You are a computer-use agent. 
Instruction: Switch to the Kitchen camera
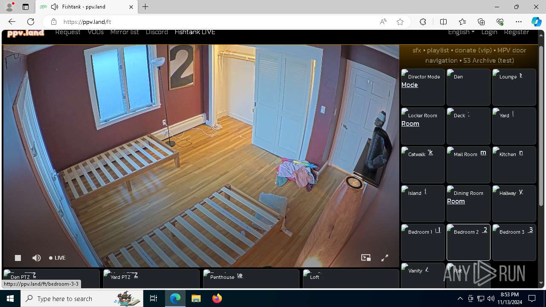pyautogui.click(x=514, y=165)
